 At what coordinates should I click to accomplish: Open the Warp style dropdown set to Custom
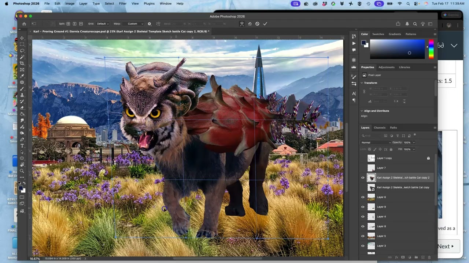(135, 24)
